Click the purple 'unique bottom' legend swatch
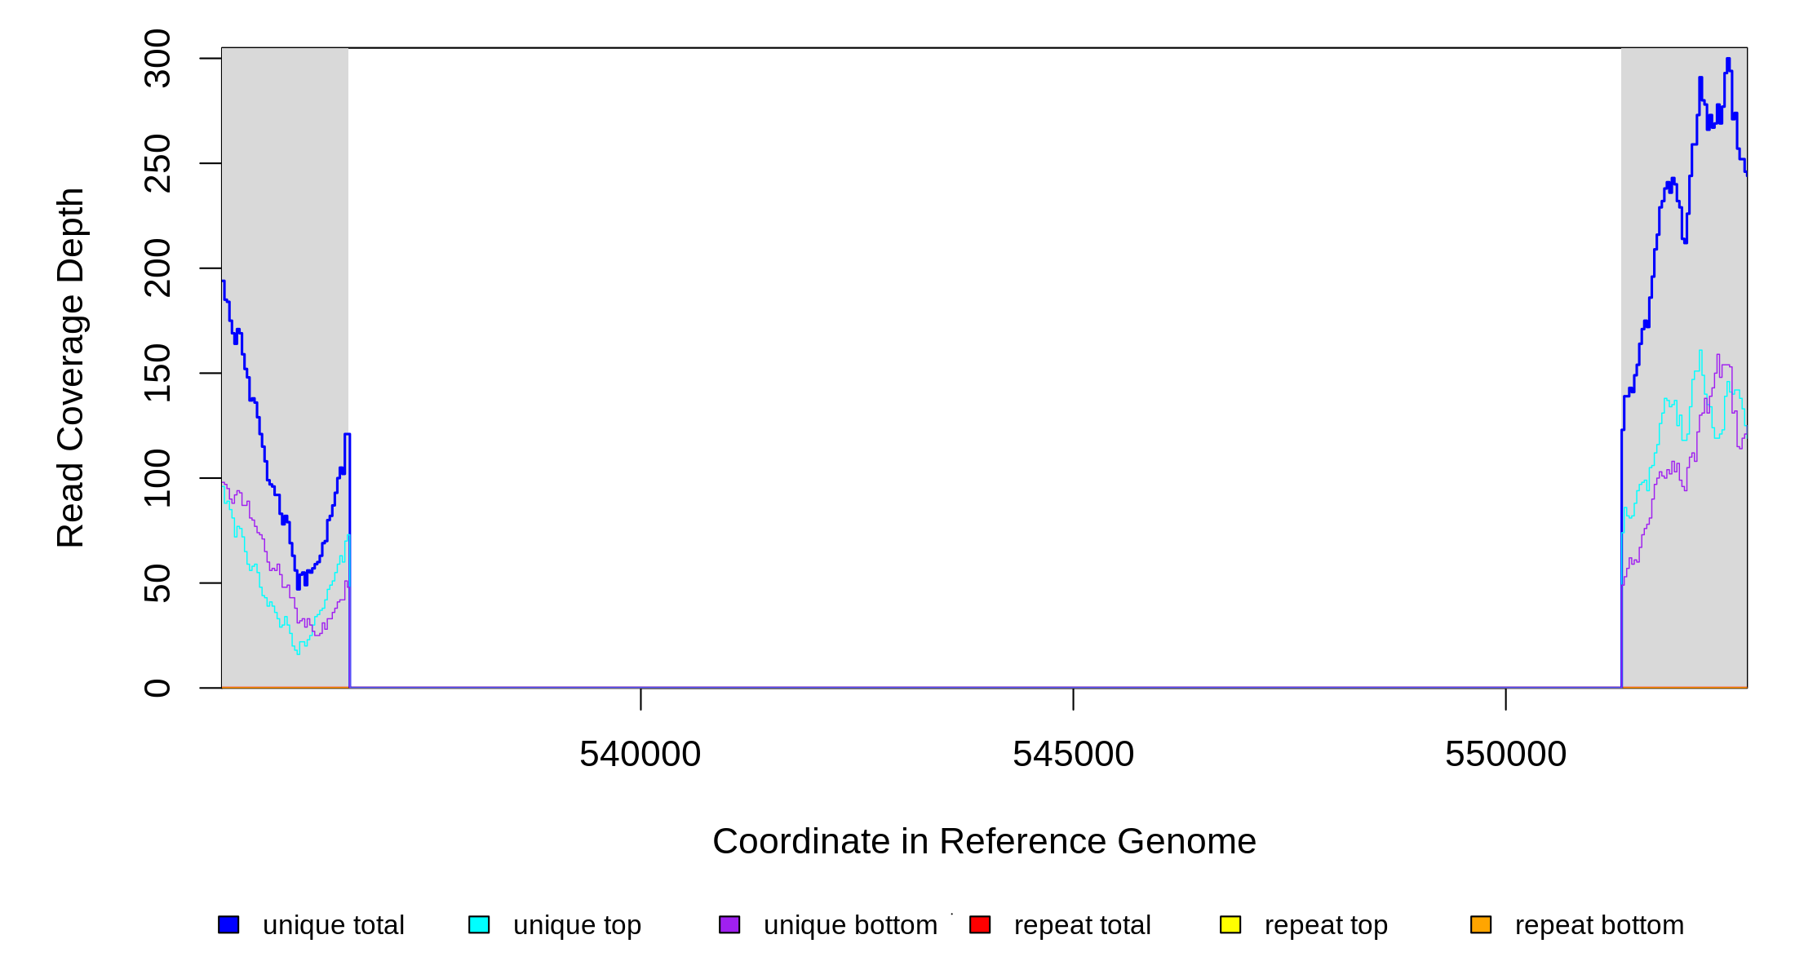Screen dimensions: 1795x979 coord(729,924)
